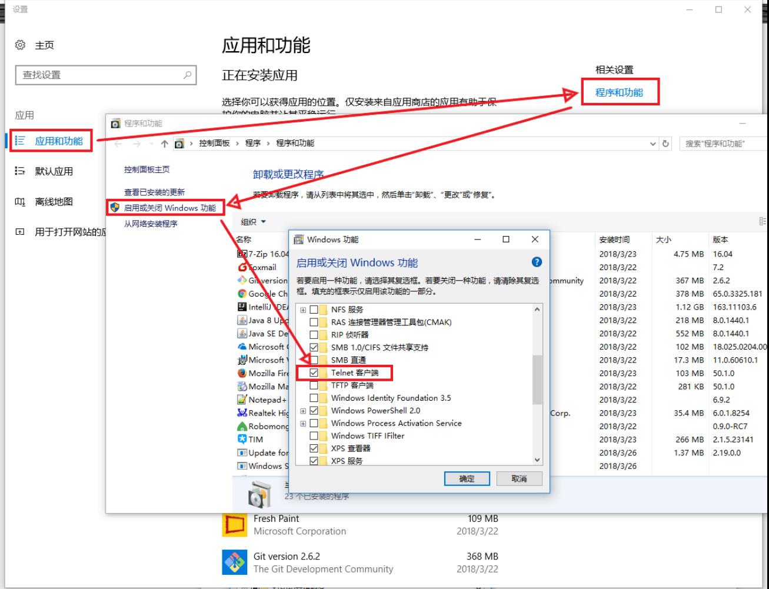Click the TIM program icon
The height and width of the screenshot is (589, 769).
tap(242, 440)
